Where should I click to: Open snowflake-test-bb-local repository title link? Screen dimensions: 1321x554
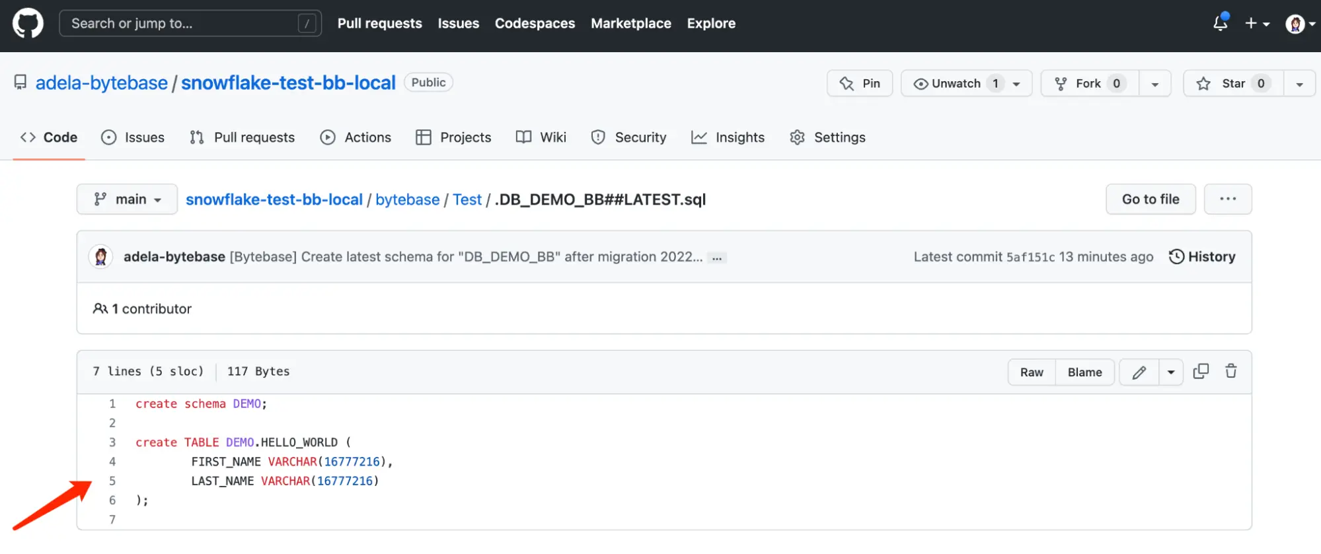[x=288, y=83]
